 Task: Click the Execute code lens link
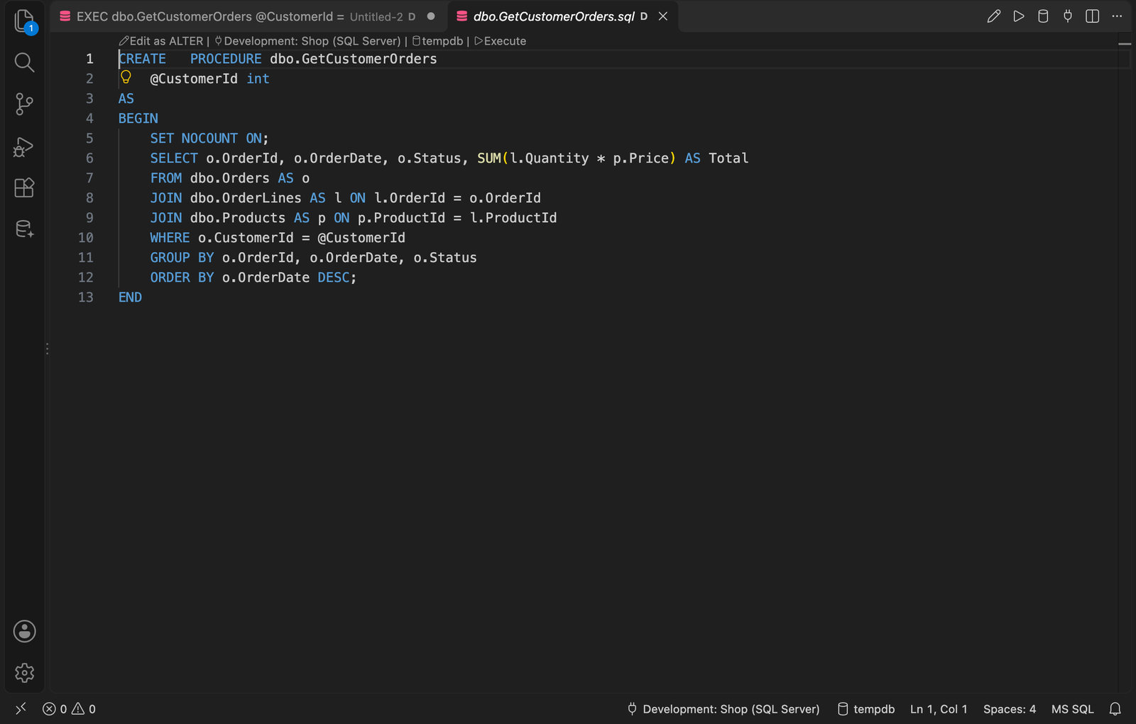(x=501, y=41)
